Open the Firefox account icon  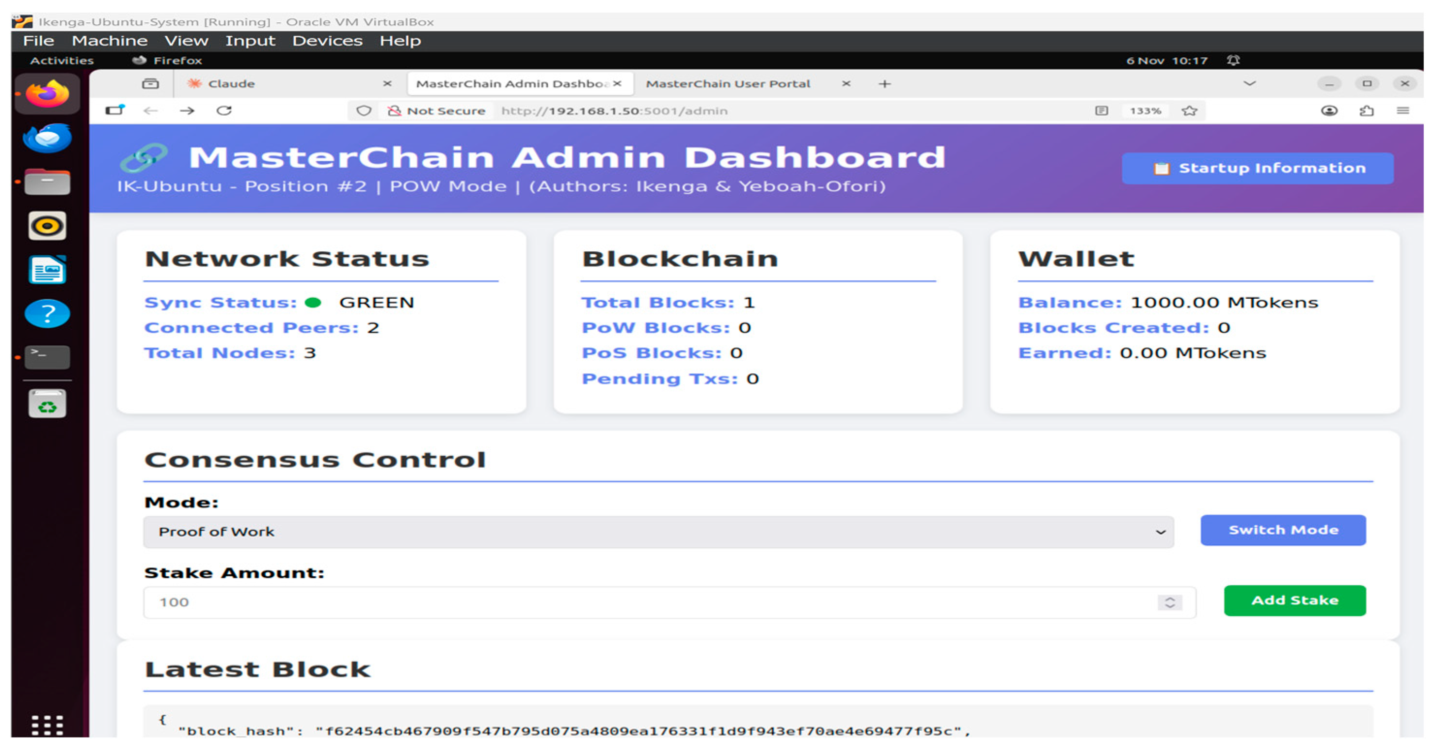coord(1329,111)
